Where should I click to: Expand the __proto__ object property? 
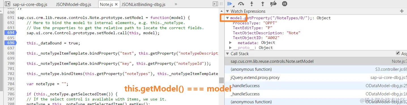click(230, 48)
